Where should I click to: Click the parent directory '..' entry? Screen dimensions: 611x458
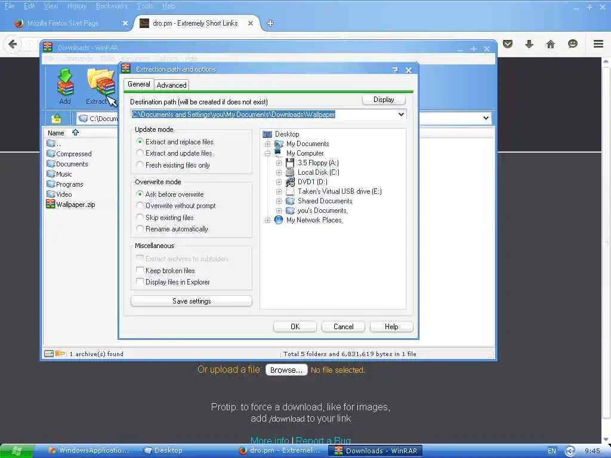click(x=53, y=144)
